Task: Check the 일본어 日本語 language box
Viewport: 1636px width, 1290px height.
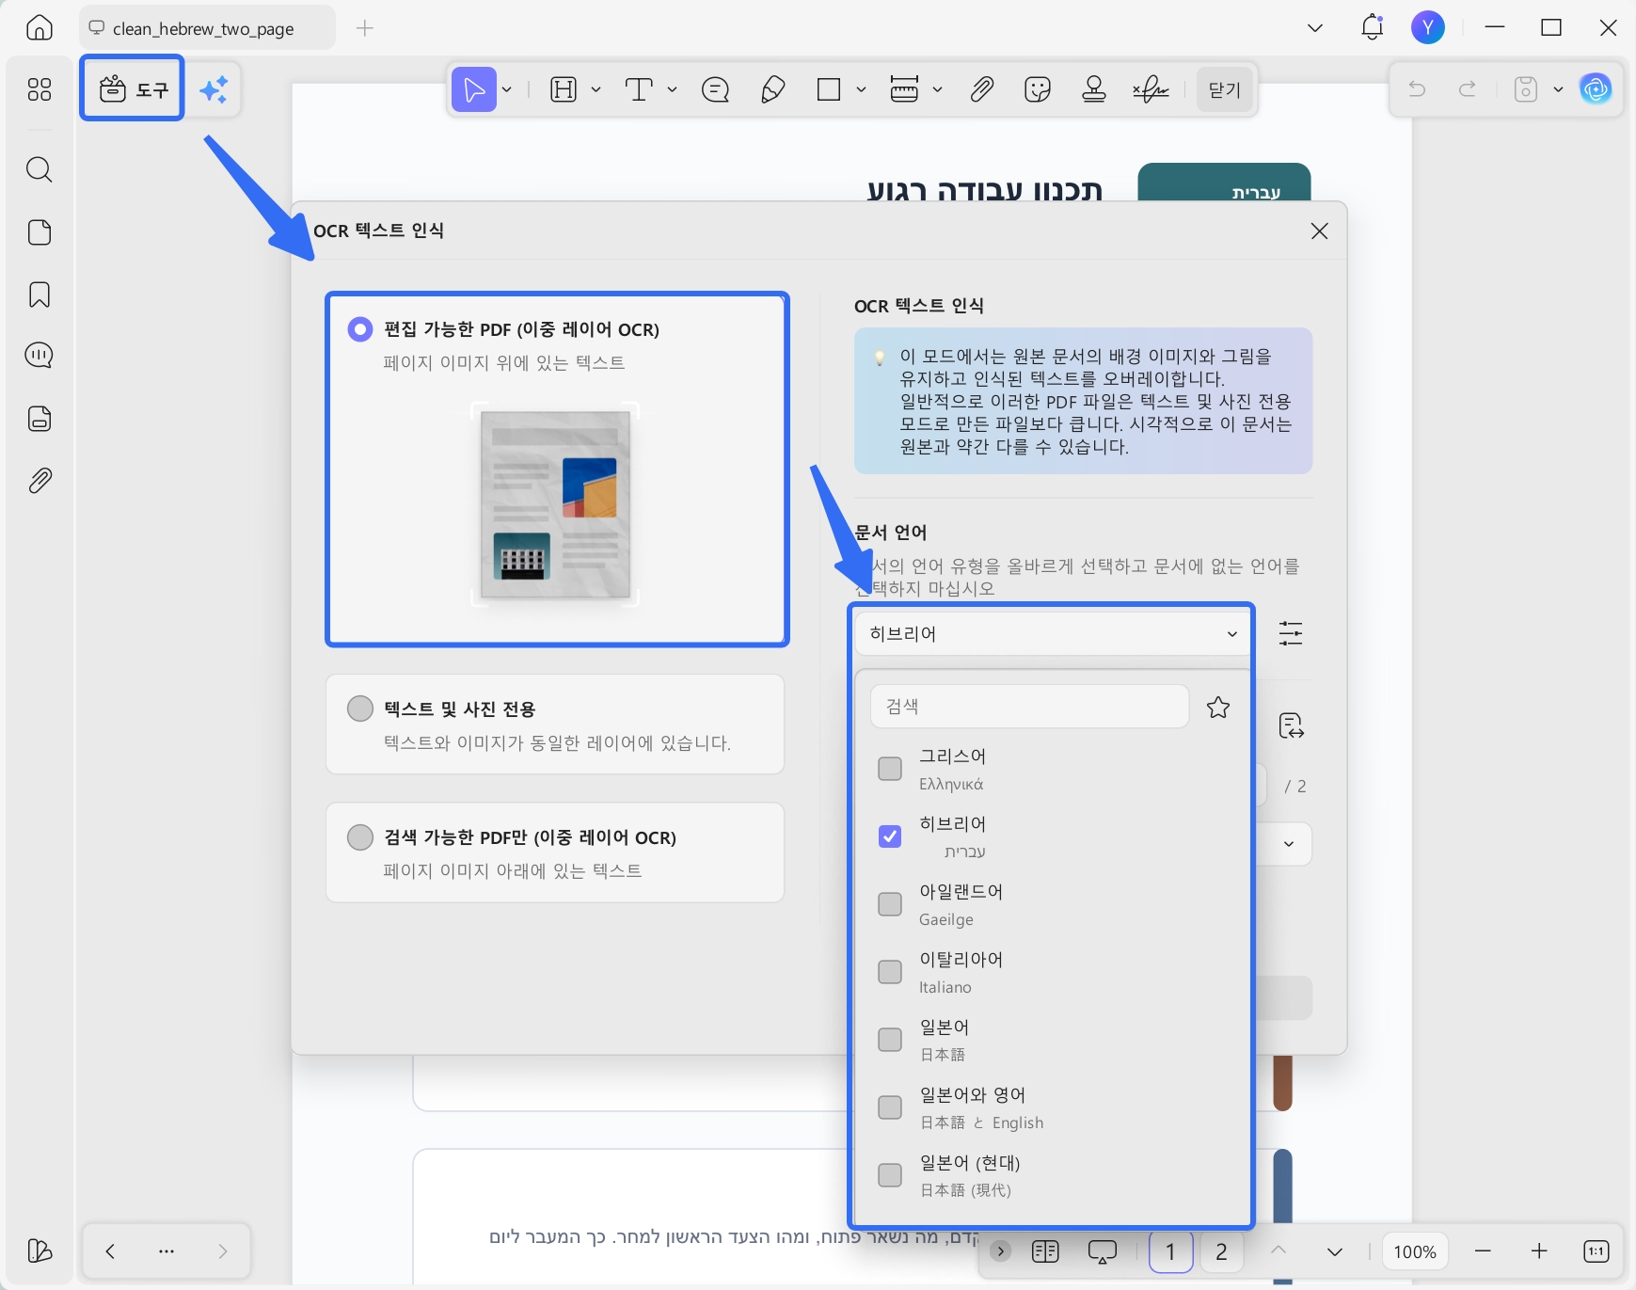Action: pyautogui.click(x=889, y=1040)
